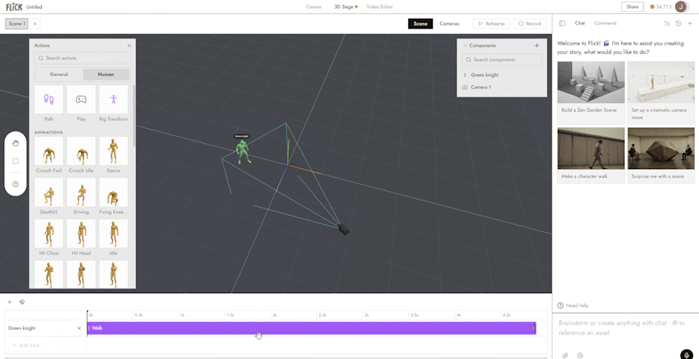This screenshot has width=699, height=359.
Task: Collapse the Components panel chevron
Action: 465,45
